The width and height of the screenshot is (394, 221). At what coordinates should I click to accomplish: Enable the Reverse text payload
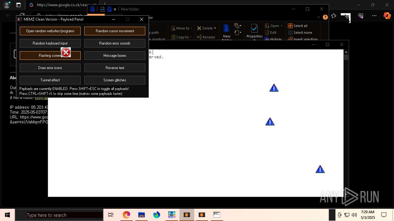(115, 68)
